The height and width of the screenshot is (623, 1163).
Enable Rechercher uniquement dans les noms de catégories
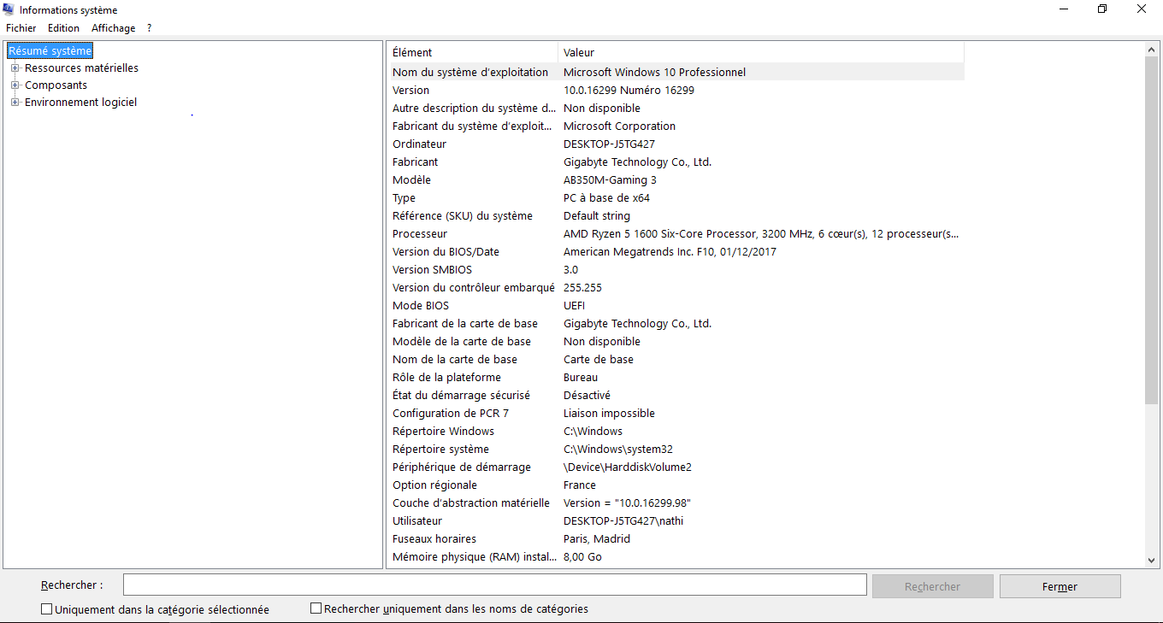[316, 608]
